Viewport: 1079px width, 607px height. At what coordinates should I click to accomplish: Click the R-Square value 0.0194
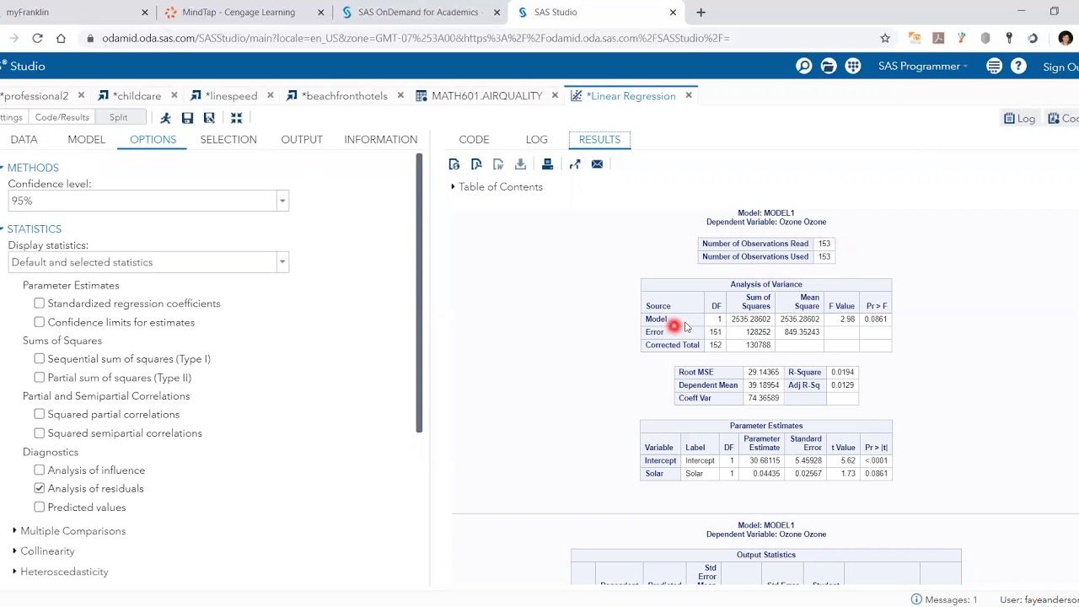[x=842, y=372]
